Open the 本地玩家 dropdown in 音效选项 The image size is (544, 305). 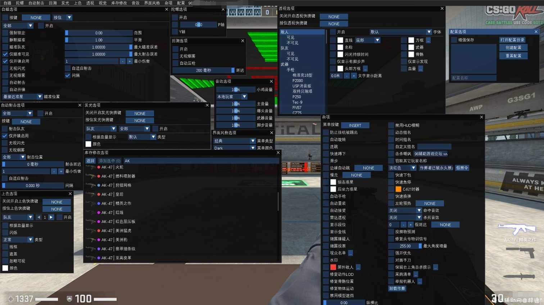click(232, 97)
